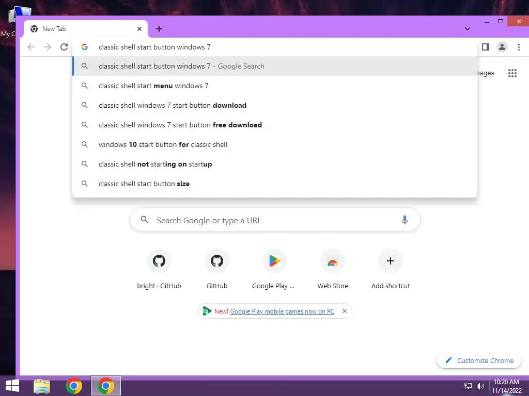529x396 pixels.
Task: Click the partially hidden Images link
Action: tap(486, 73)
